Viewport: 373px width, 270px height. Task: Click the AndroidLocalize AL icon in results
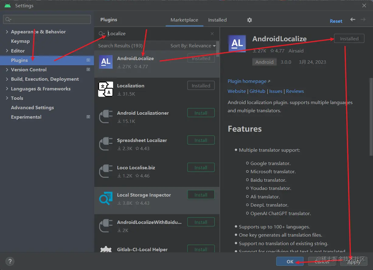point(106,62)
